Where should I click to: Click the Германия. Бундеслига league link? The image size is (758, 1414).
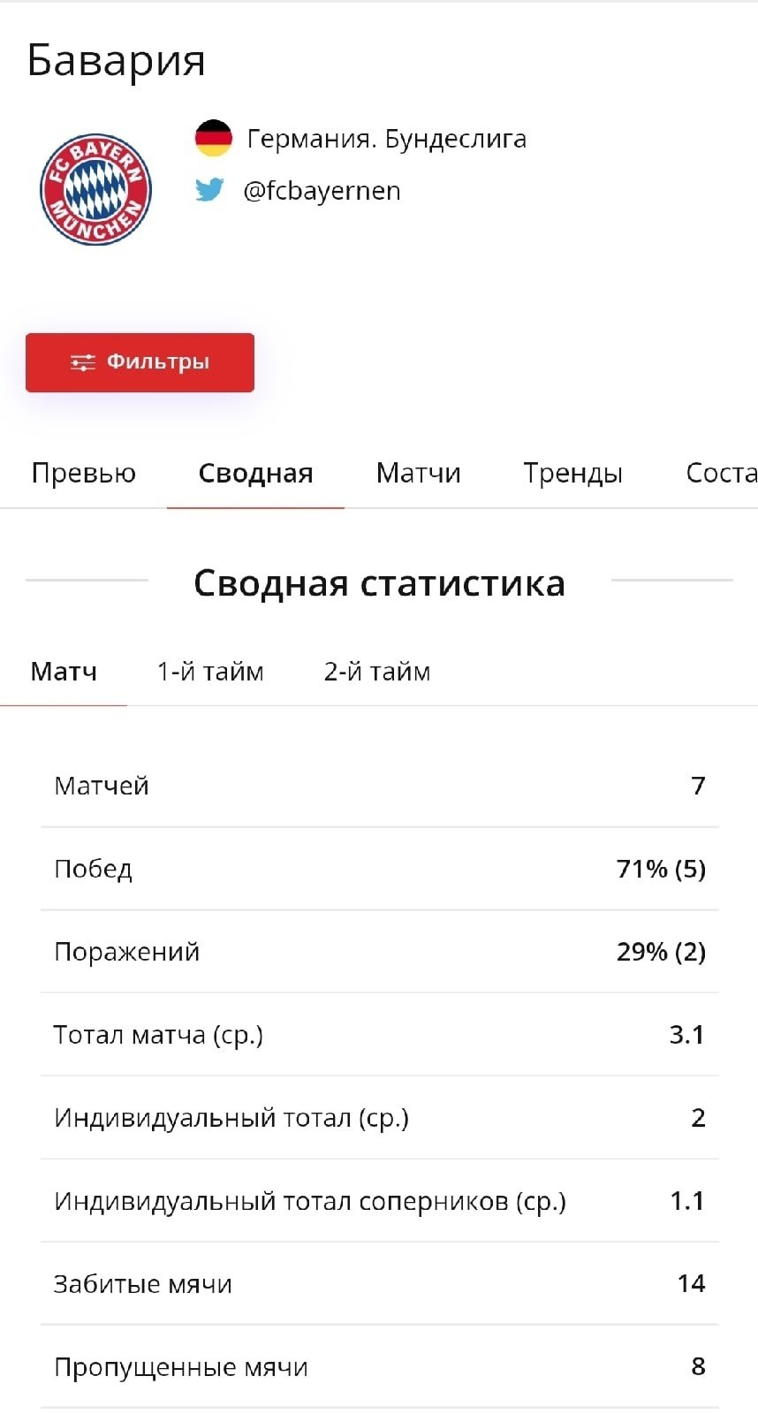tap(386, 139)
